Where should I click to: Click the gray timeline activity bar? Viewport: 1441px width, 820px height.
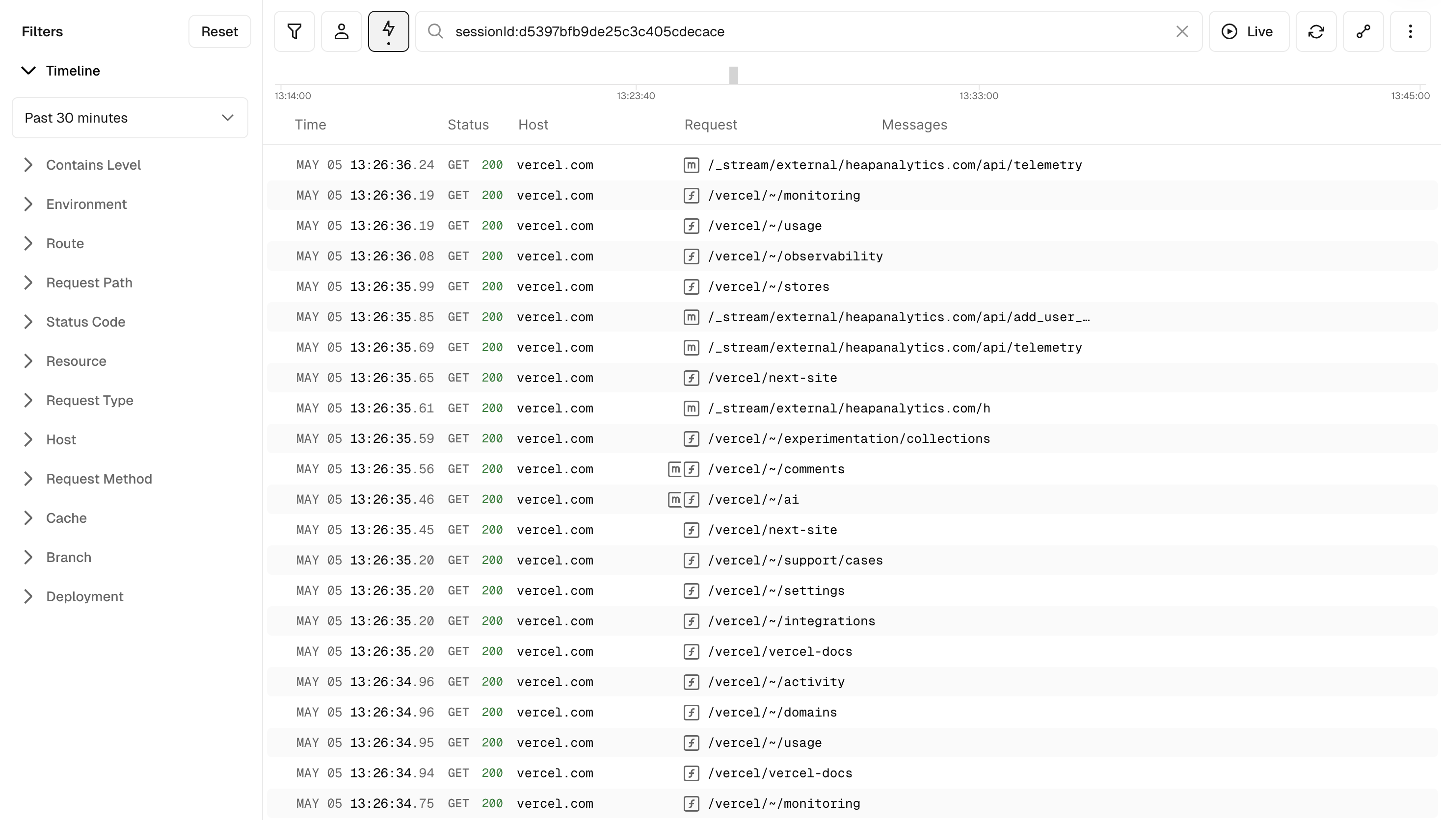coord(733,75)
